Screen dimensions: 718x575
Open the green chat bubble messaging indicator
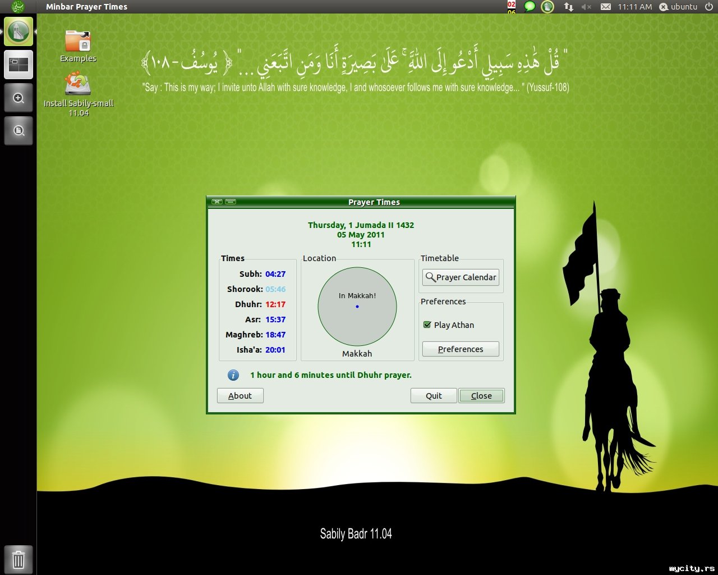coord(530,7)
